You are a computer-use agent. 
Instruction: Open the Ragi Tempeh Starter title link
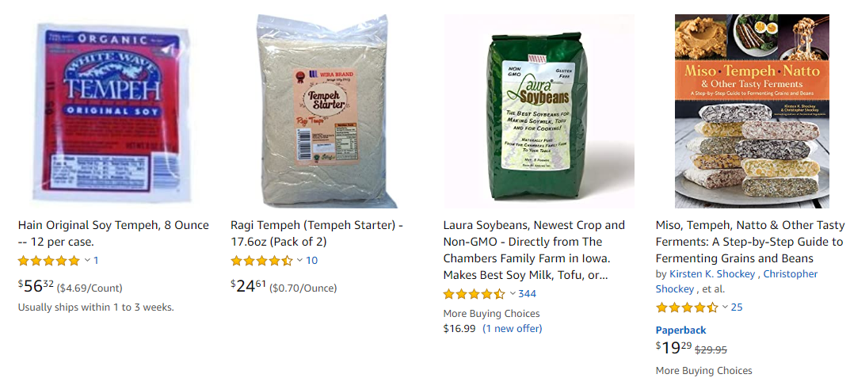(x=317, y=233)
